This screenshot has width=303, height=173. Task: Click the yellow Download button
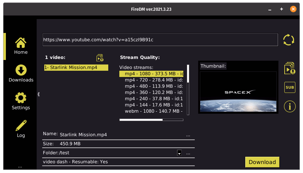(x=262, y=162)
